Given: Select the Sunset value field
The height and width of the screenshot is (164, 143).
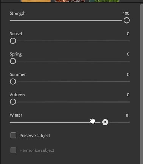Looking at the screenshot, I should (128, 34).
